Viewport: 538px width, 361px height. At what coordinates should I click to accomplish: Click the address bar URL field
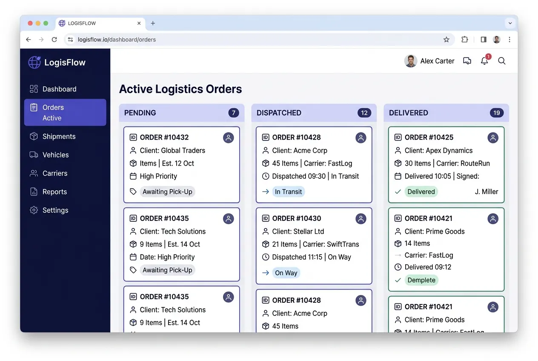click(x=259, y=40)
